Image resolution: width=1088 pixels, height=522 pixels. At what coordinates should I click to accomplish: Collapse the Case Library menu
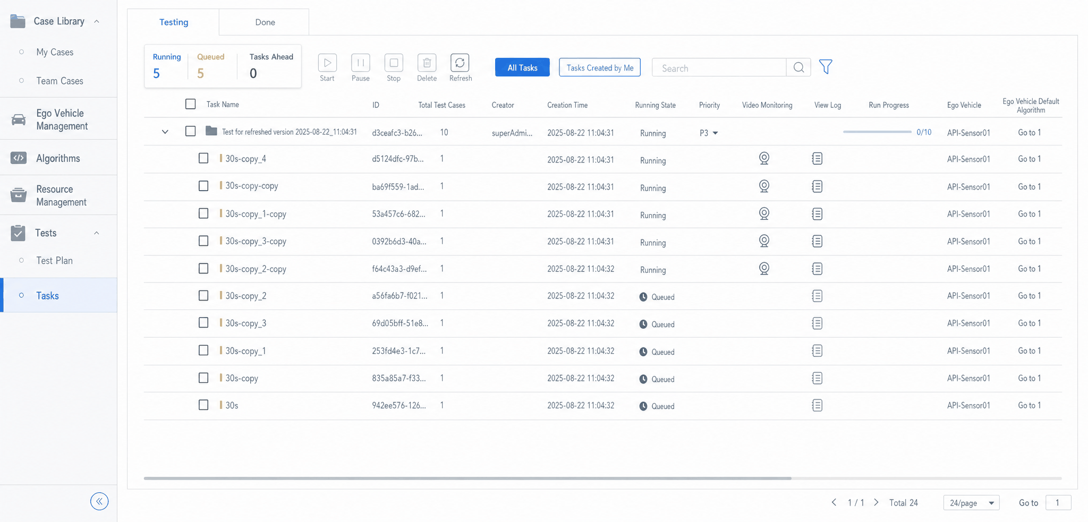tap(97, 21)
